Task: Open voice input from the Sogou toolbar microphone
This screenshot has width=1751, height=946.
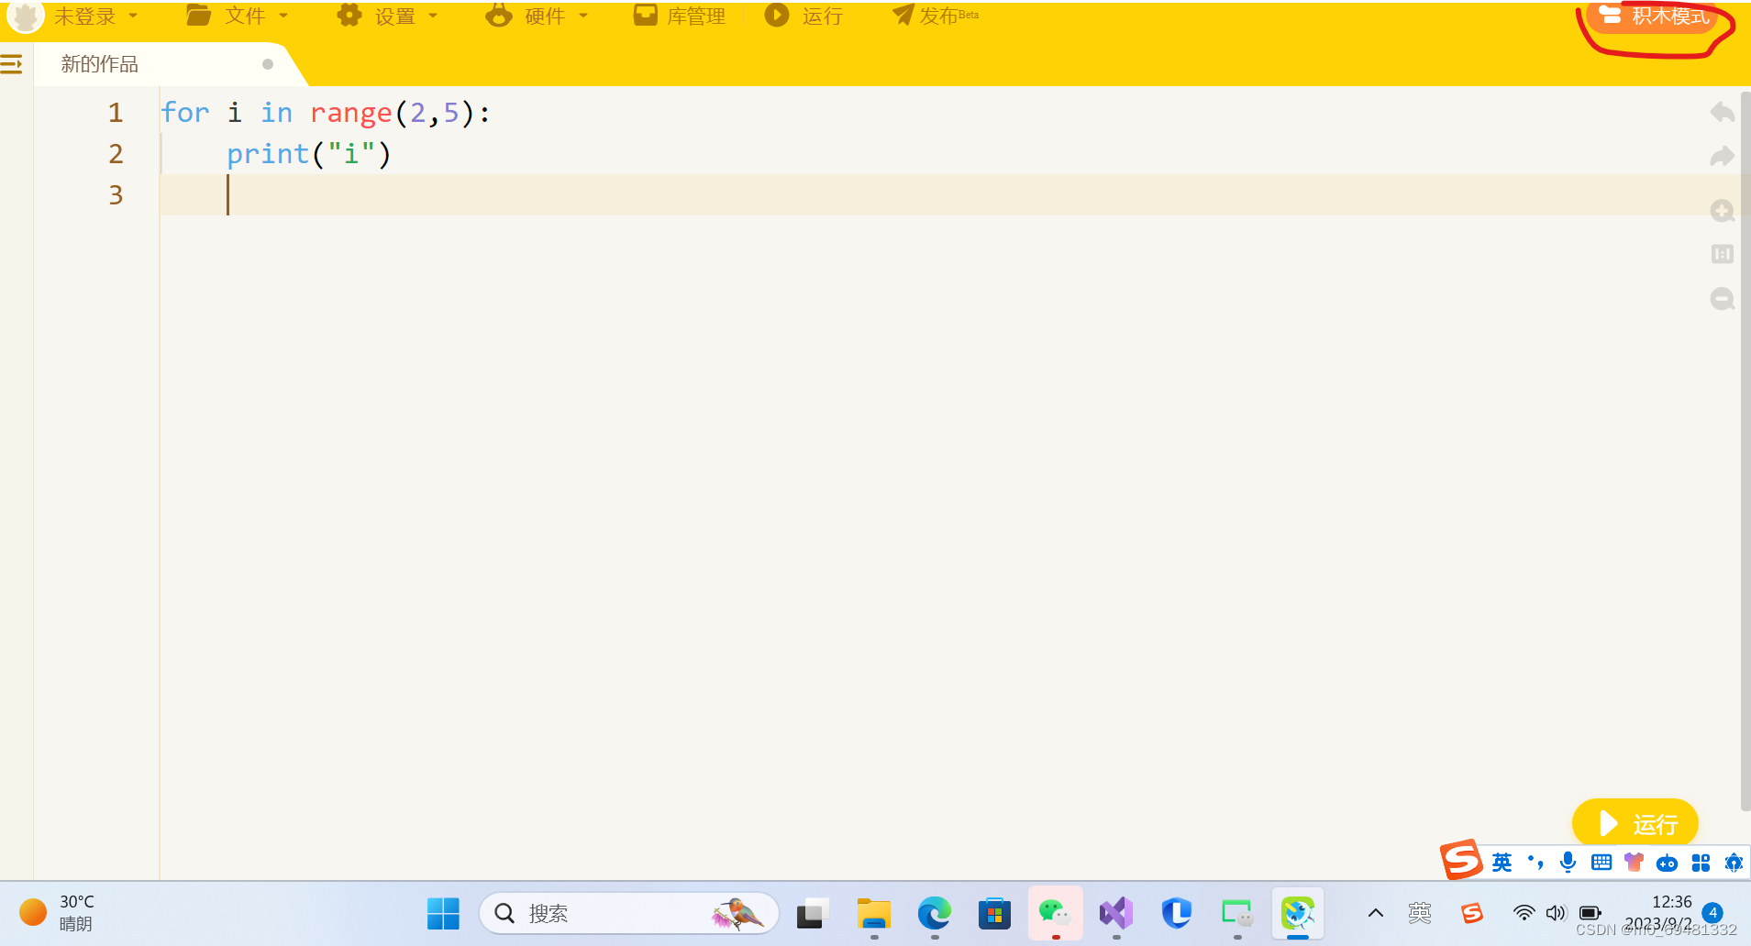Action: pyautogui.click(x=1568, y=862)
